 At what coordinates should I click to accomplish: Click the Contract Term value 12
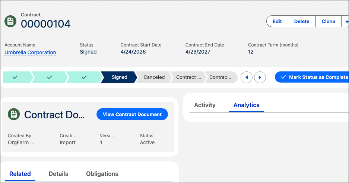[x=251, y=52]
